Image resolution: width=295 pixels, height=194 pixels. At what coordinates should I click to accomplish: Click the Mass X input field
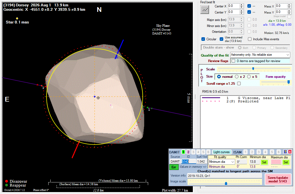[281, 6]
